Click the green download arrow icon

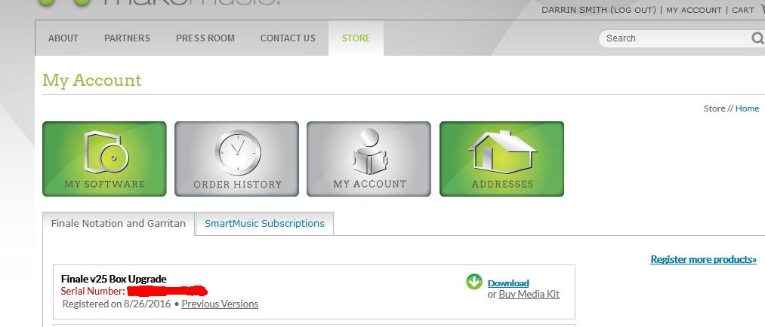tap(474, 283)
